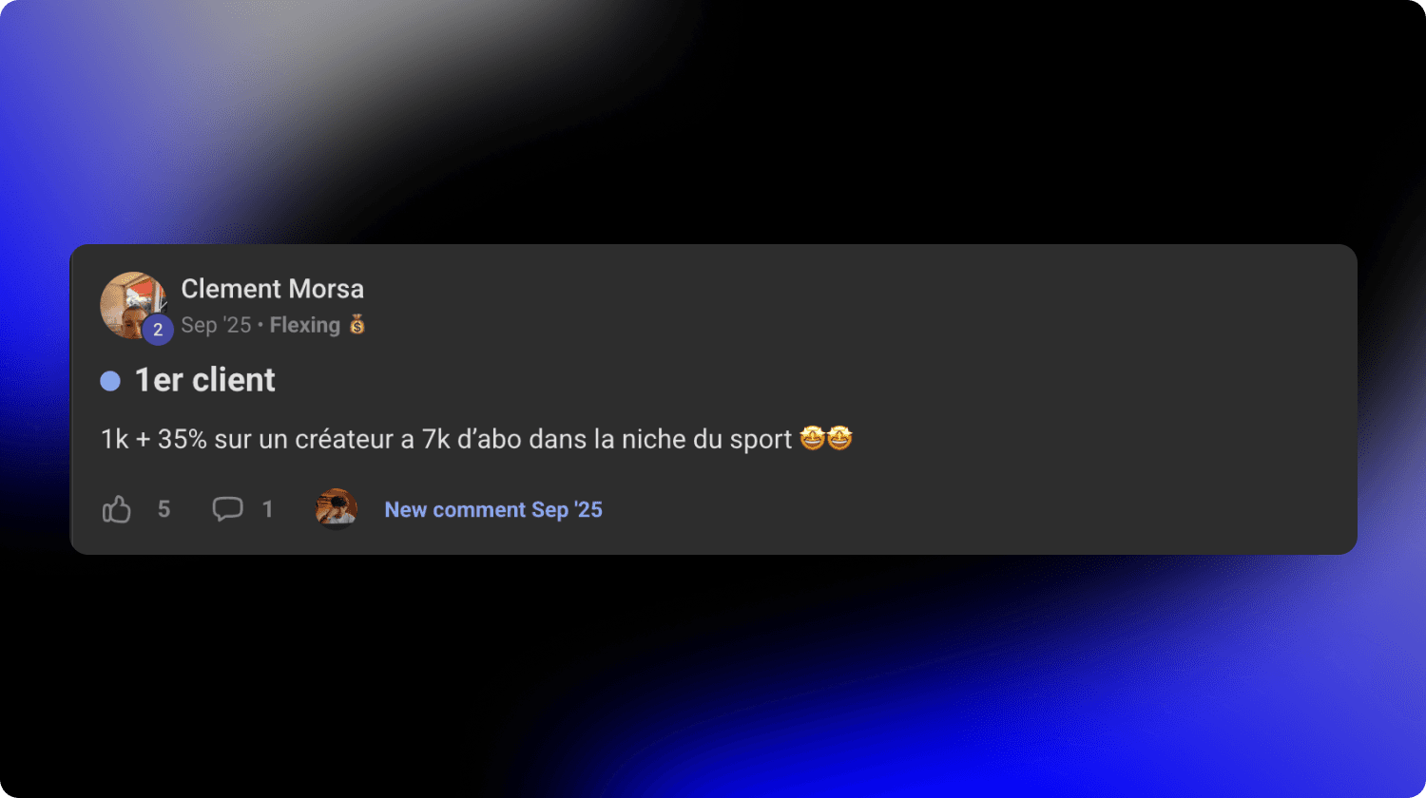Screen dimensions: 1426x798
Task: Follow the New comment Sep '25 link
Action: (493, 509)
